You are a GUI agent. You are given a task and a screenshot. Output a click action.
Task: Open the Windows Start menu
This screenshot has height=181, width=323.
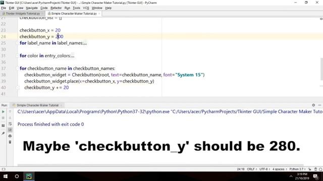pyautogui.click(x=6, y=176)
